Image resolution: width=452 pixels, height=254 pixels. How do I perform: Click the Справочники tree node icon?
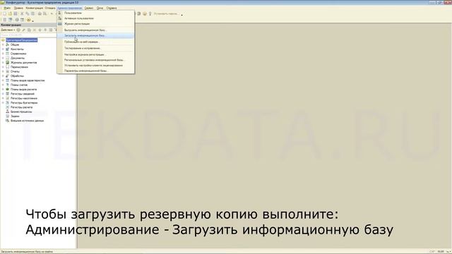click(8, 54)
